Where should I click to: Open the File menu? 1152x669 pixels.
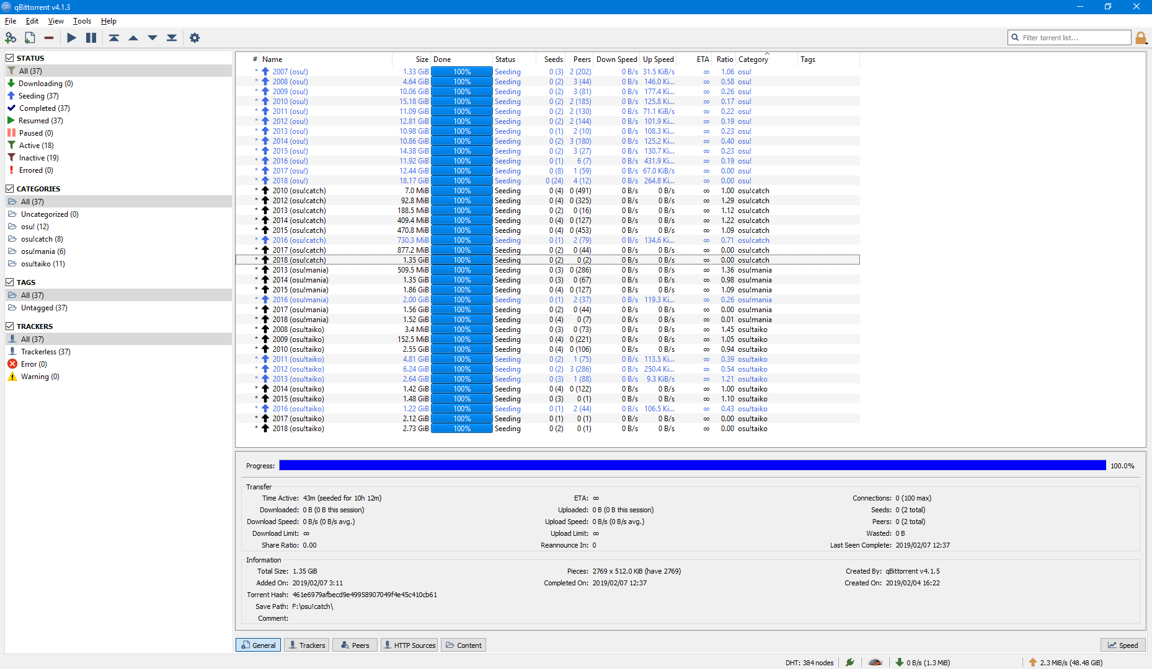point(11,20)
